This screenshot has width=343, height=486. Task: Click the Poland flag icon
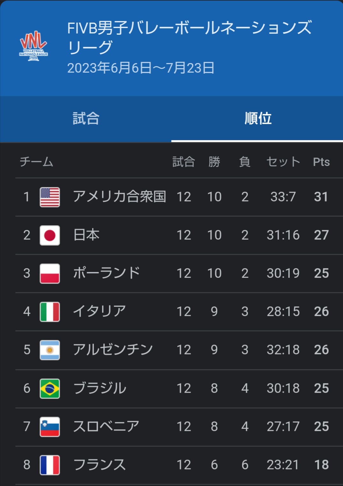50,274
